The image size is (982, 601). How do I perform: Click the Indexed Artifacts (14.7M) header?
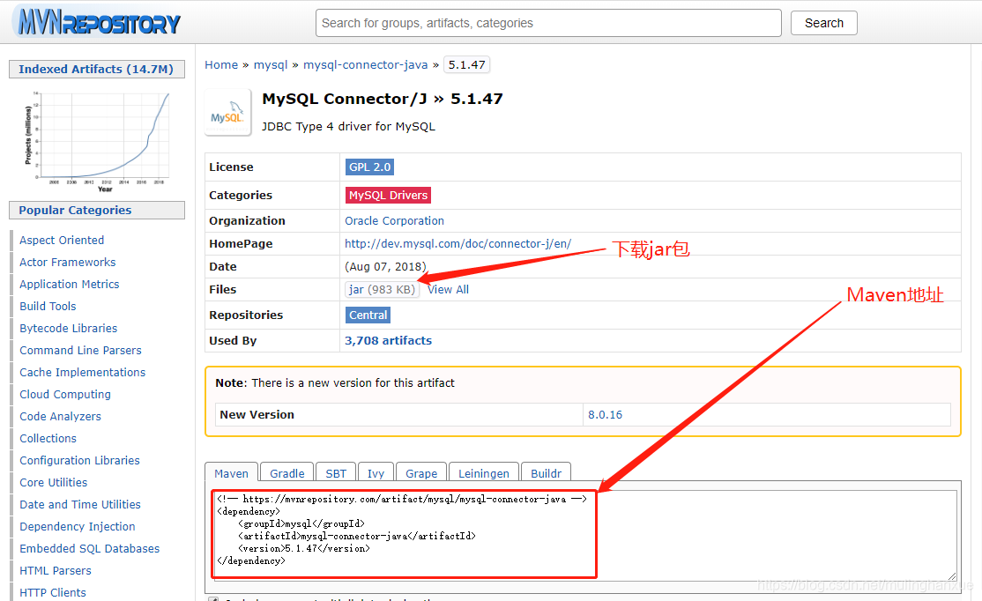(x=96, y=69)
